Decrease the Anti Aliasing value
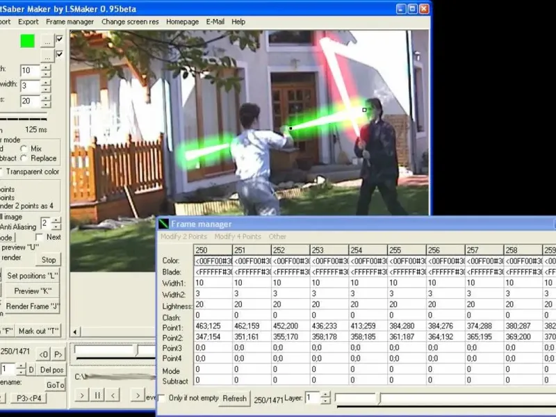 [x=56, y=227]
